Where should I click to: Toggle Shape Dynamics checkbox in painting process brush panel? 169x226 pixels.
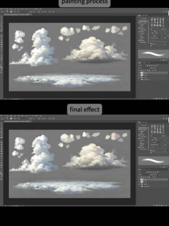139,23
